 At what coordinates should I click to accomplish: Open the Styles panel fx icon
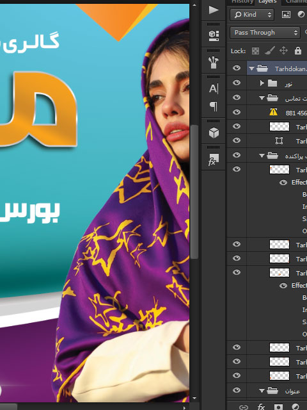coord(214,160)
